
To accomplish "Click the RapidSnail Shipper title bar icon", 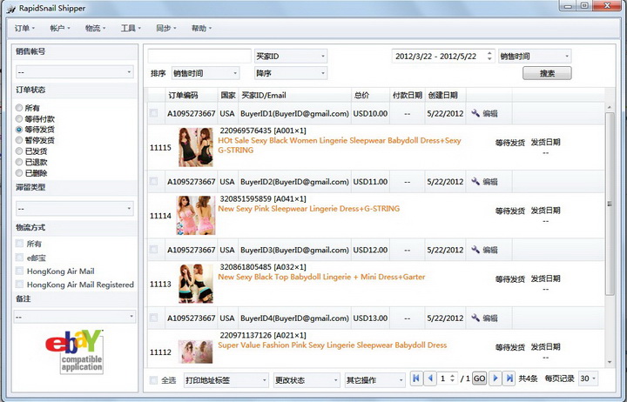I will pos(10,9).
